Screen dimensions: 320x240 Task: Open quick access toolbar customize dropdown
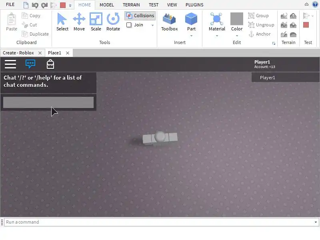pyautogui.click(x=70, y=5)
